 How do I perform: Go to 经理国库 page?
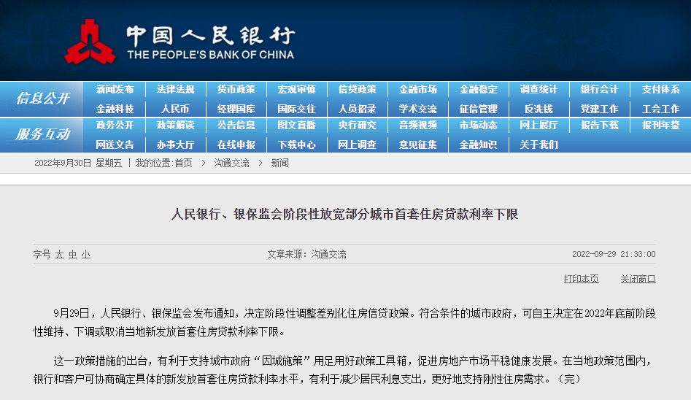click(236, 109)
